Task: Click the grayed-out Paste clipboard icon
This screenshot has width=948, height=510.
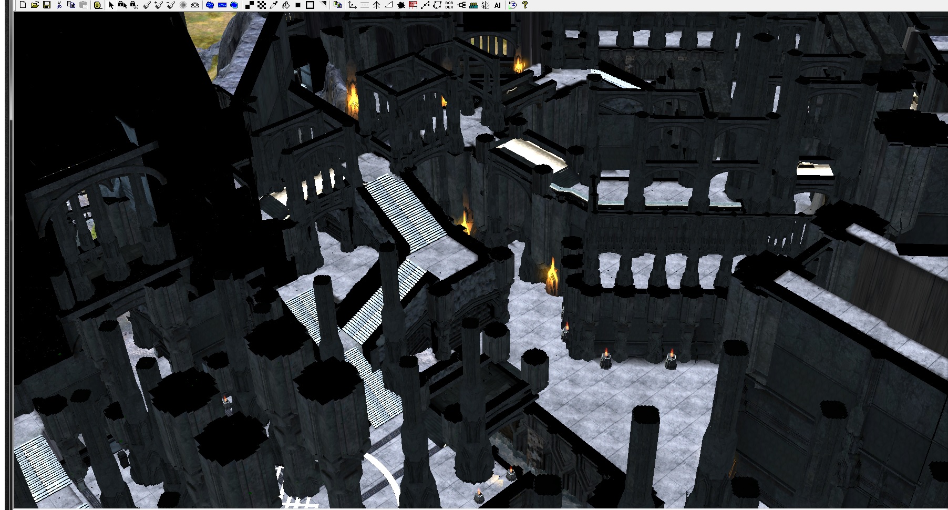Action: 83,5
